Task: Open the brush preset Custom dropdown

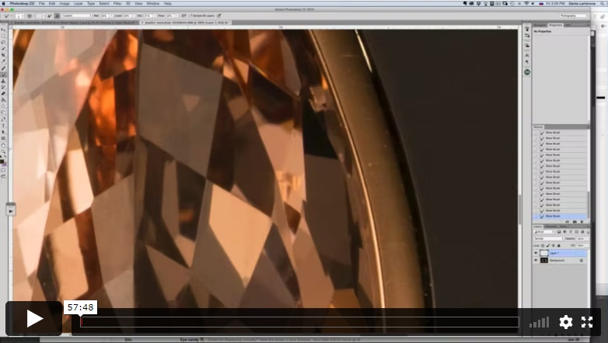Action: tap(76, 16)
